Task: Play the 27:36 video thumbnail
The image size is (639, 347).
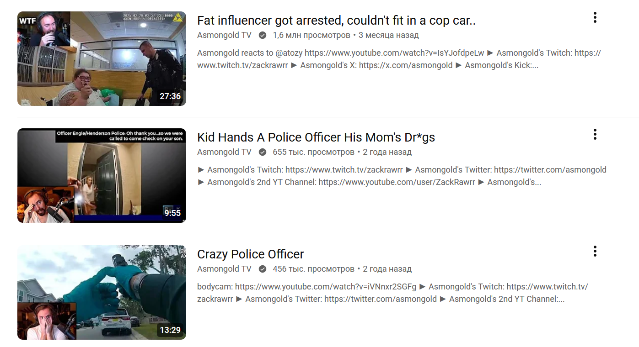Action: 102,58
